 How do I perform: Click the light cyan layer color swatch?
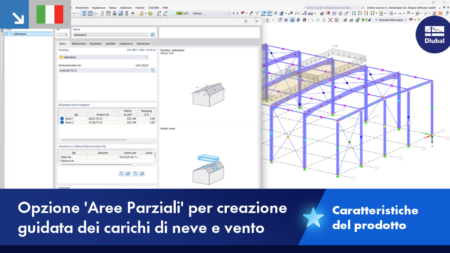point(373,20)
